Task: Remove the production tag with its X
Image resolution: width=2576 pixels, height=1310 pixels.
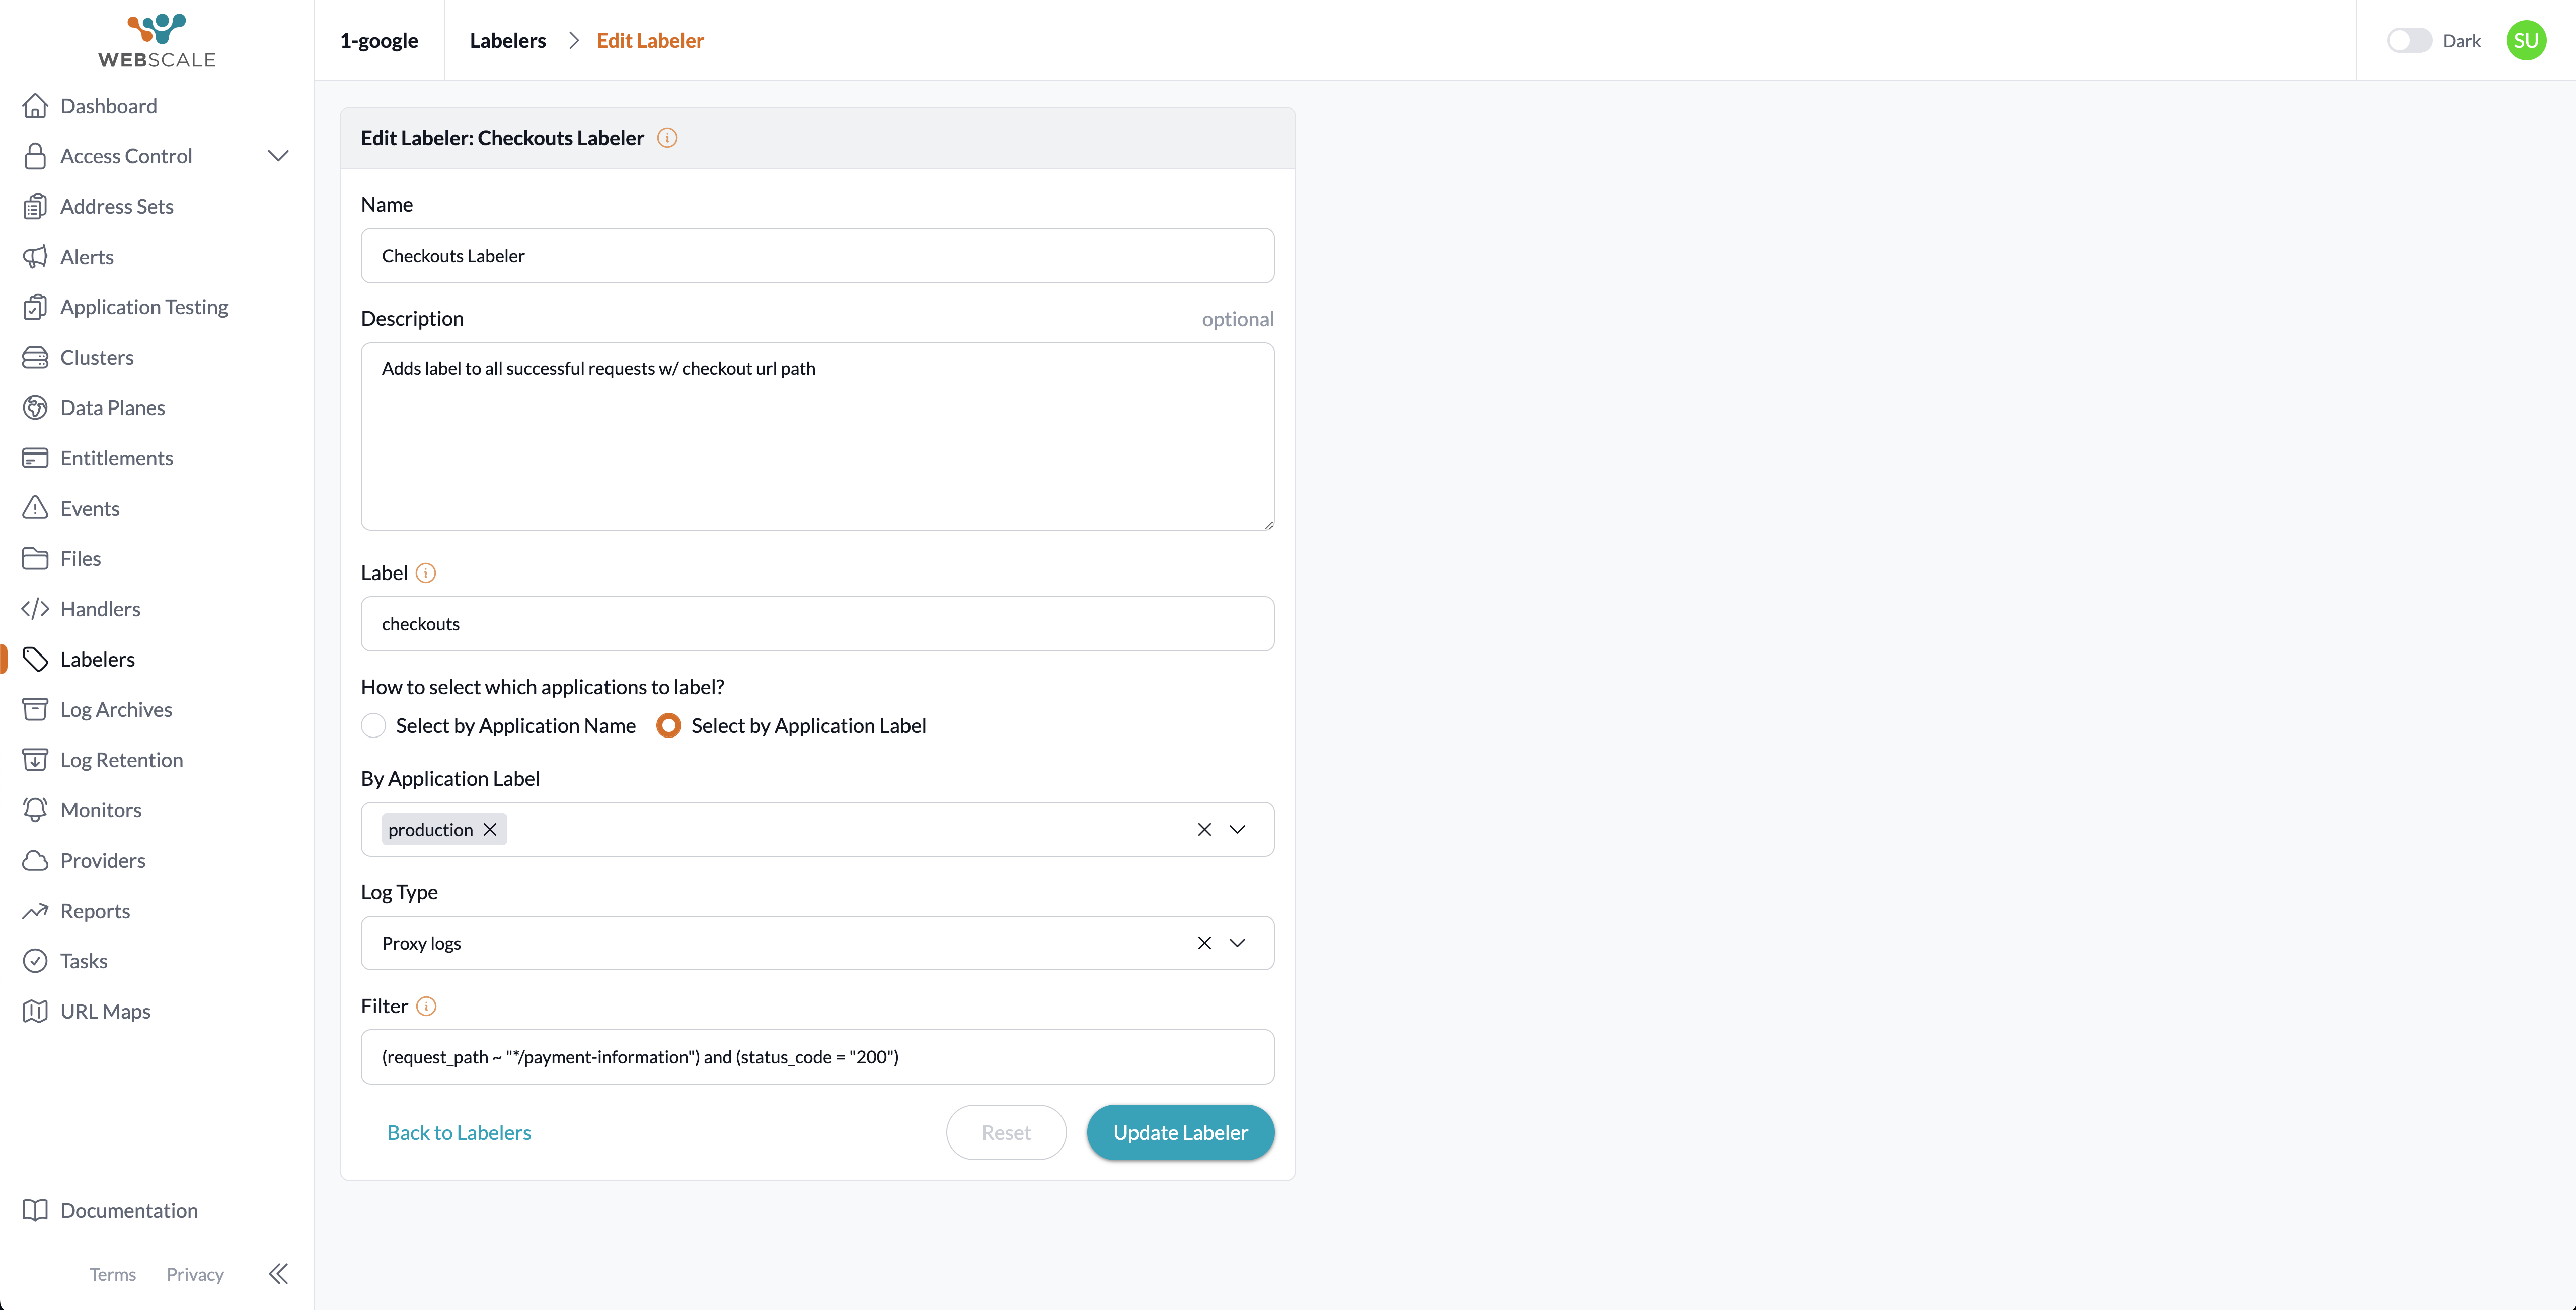Action: tap(490, 830)
